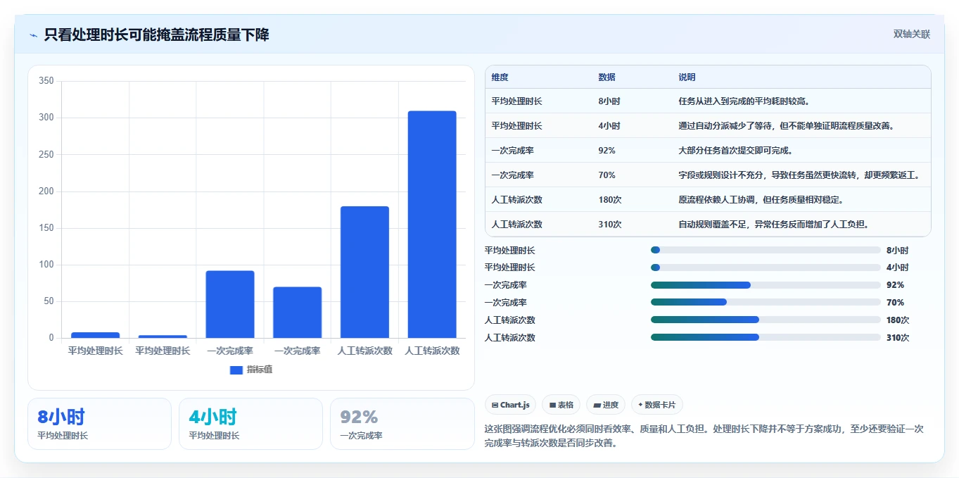Click the 180次 value in the table
The width and height of the screenshot is (959, 478).
click(x=610, y=200)
